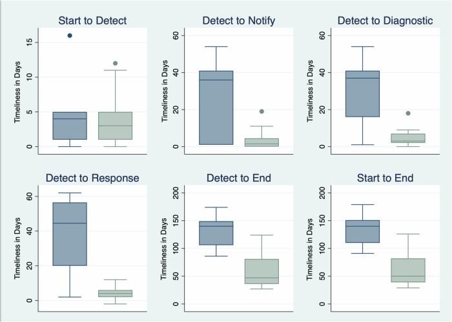Screen dimensions: 452x322
Task: Click the green outlier dot in Start to Detect
Action: (116, 63)
